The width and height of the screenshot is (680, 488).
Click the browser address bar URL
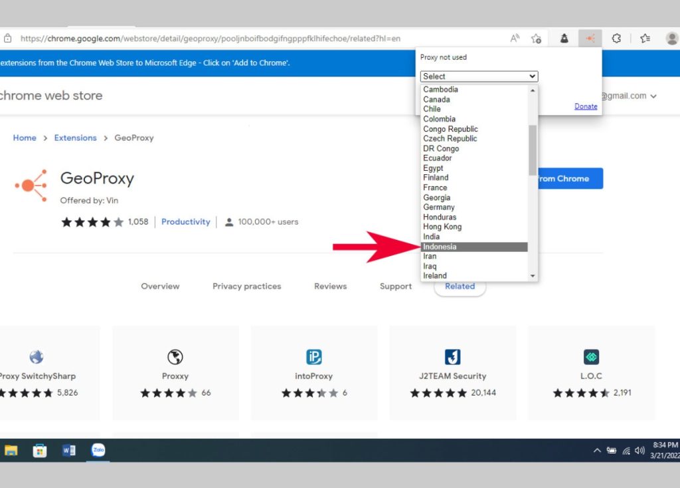(211, 38)
